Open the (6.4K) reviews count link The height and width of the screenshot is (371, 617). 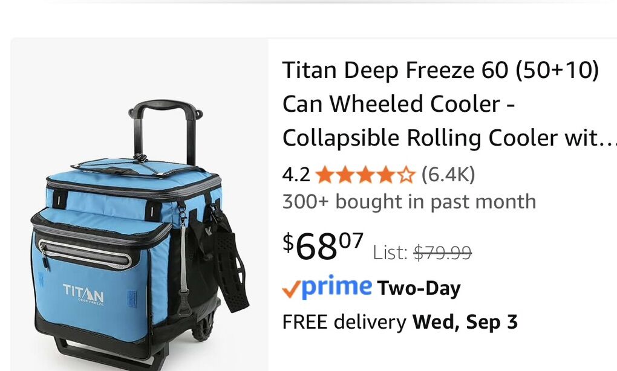(x=448, y=174)
